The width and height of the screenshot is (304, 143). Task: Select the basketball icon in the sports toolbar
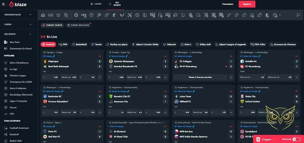(x=91, y=15)
